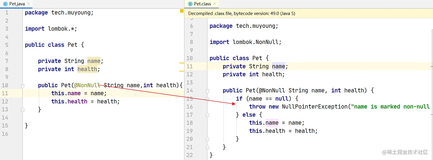Close the Pet.java tab
Screen dimensions: 433x160
click(x=29, y=4)
